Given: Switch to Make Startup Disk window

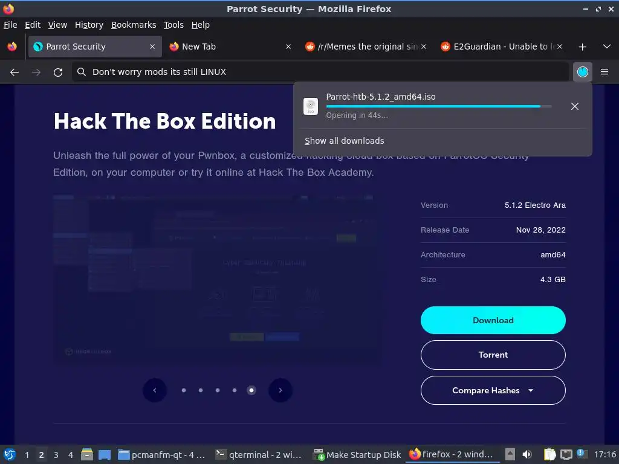Looking at the screenshot, I should pos(357,455).
